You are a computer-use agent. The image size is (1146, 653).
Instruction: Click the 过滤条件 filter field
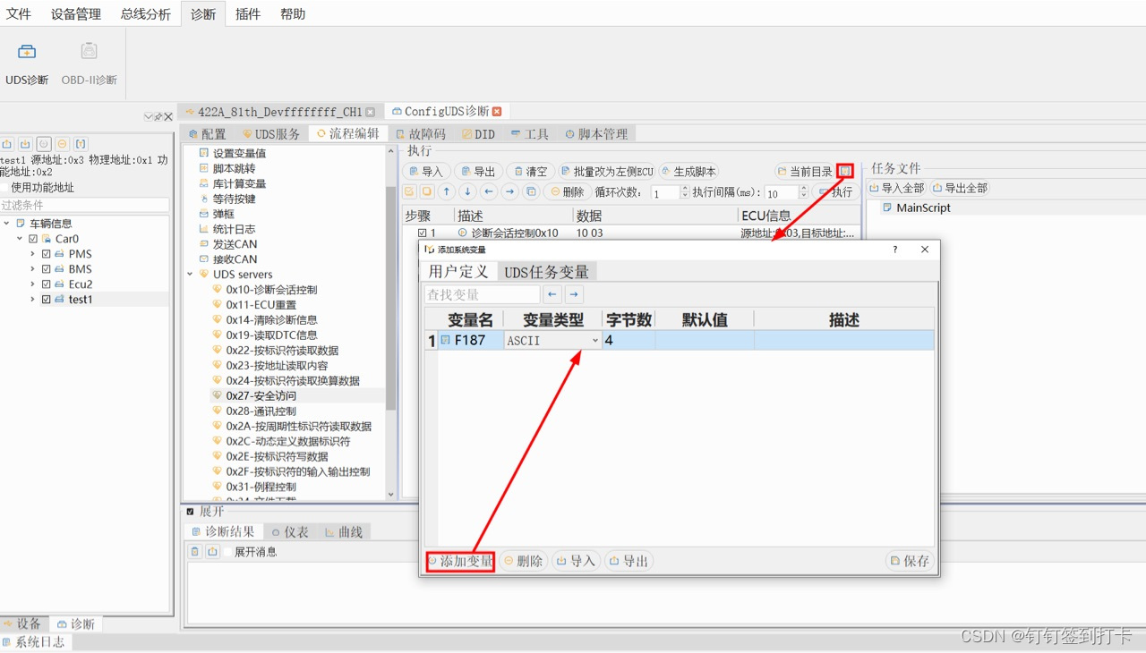tap(84, 206)
